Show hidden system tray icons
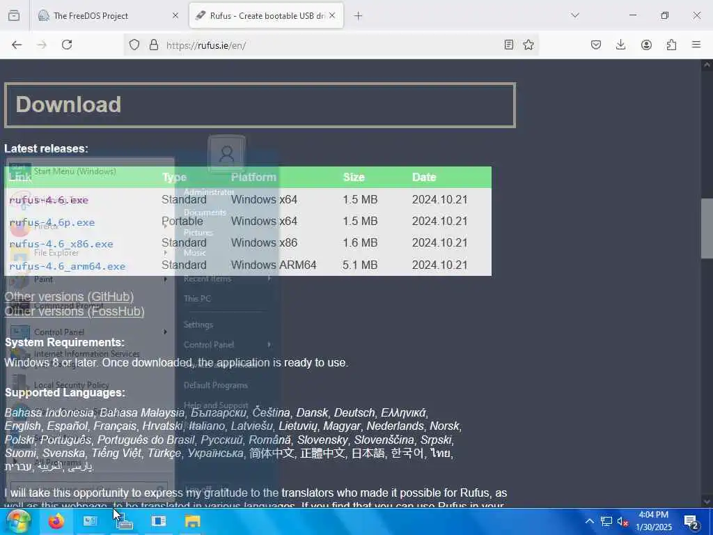Screen dimensions: 713x535 point(589,521)
